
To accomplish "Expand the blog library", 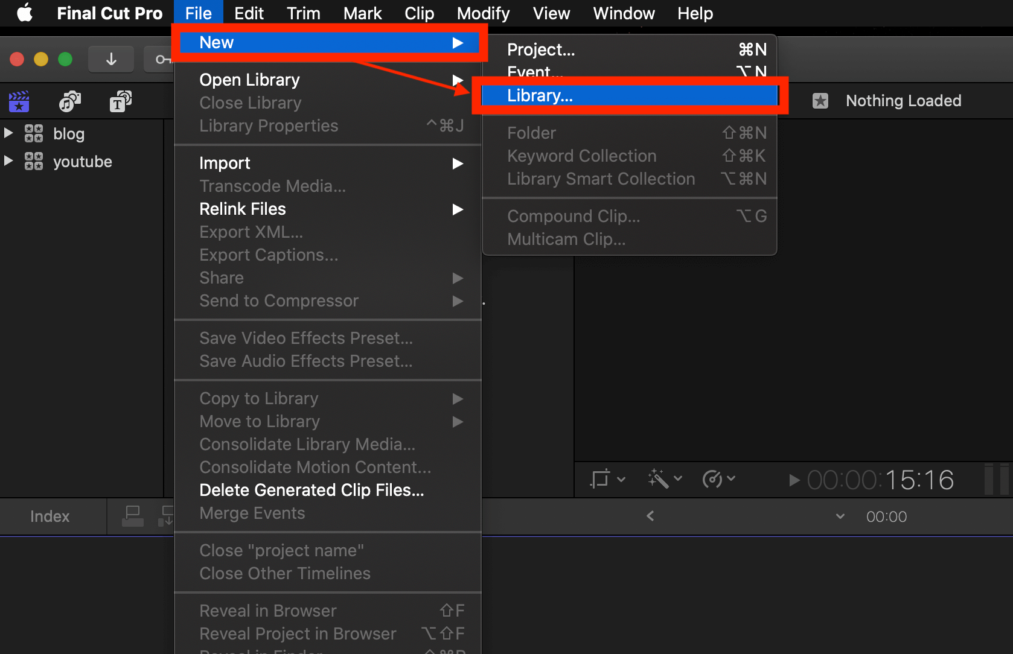I will [8, 133].
